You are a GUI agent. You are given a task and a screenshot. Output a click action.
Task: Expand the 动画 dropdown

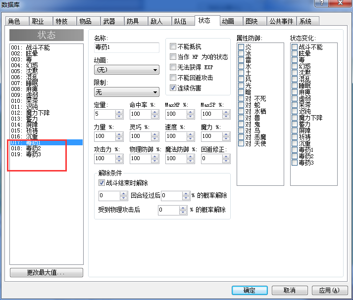127,70
